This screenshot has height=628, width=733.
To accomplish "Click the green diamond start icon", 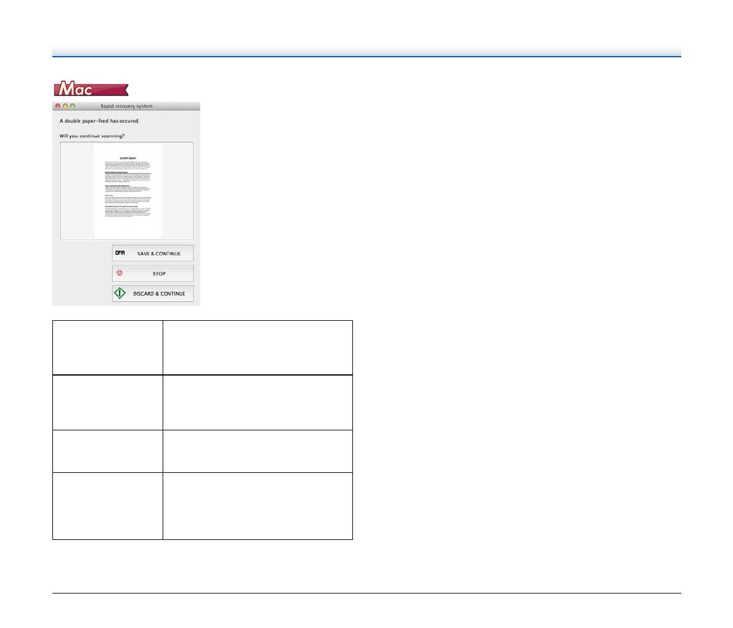I will (x=120, y=294).
